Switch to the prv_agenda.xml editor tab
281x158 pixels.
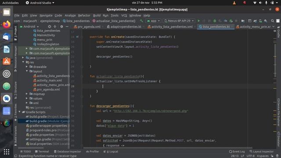point(89,26)
